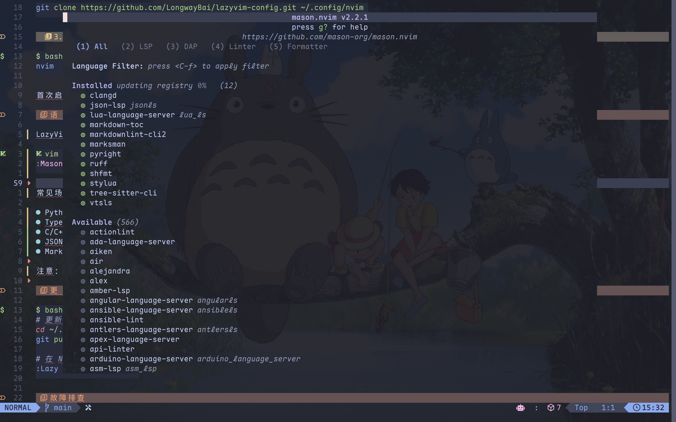Click the package circle icon beside actionlint

[x=83, y=232]
